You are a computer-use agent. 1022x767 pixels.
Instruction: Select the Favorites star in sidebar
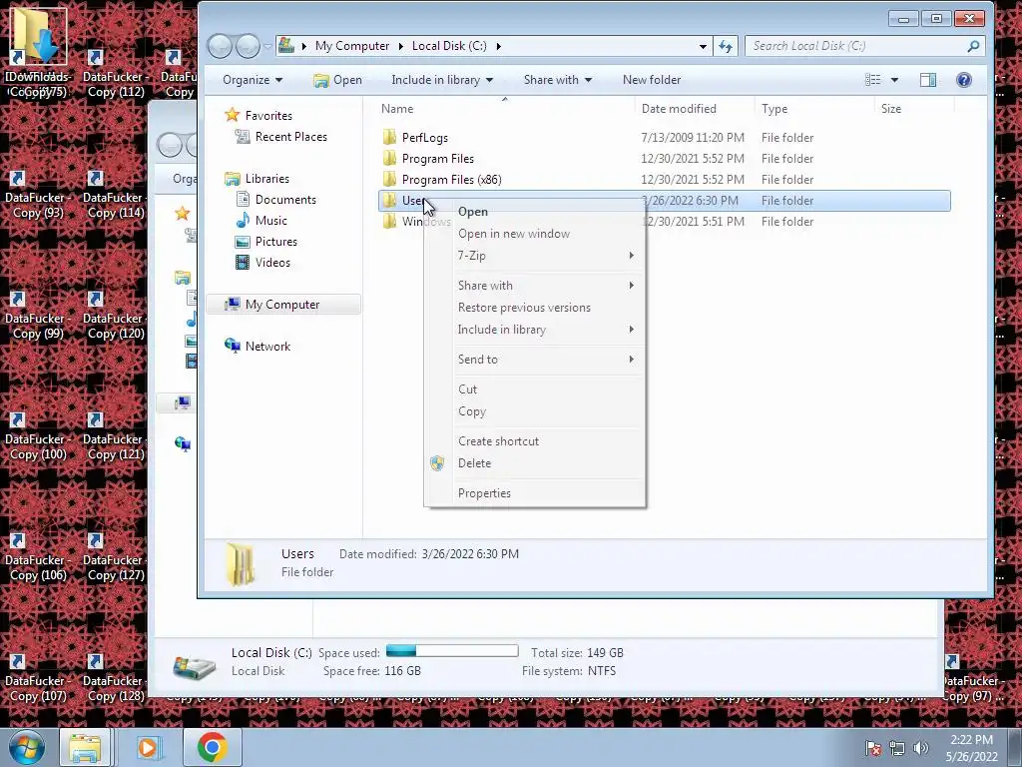(232, 115)
